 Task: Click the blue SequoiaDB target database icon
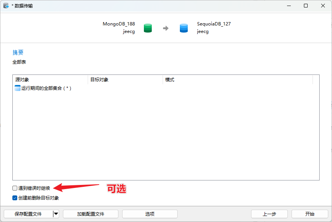click(x=184, y=28)
